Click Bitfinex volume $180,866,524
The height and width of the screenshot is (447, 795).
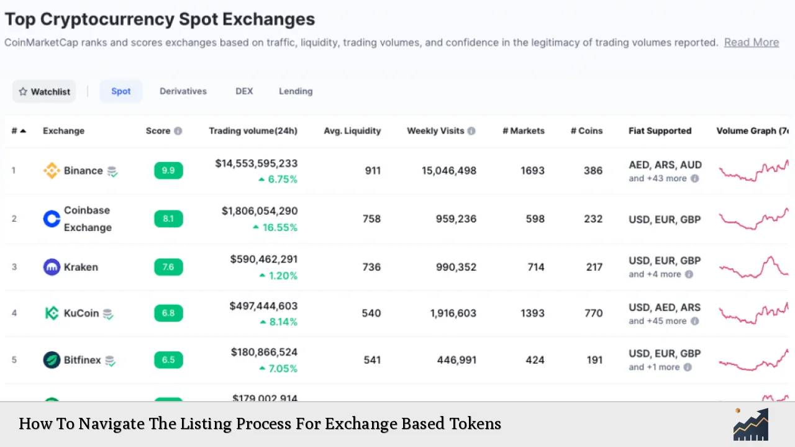(264, 352)
